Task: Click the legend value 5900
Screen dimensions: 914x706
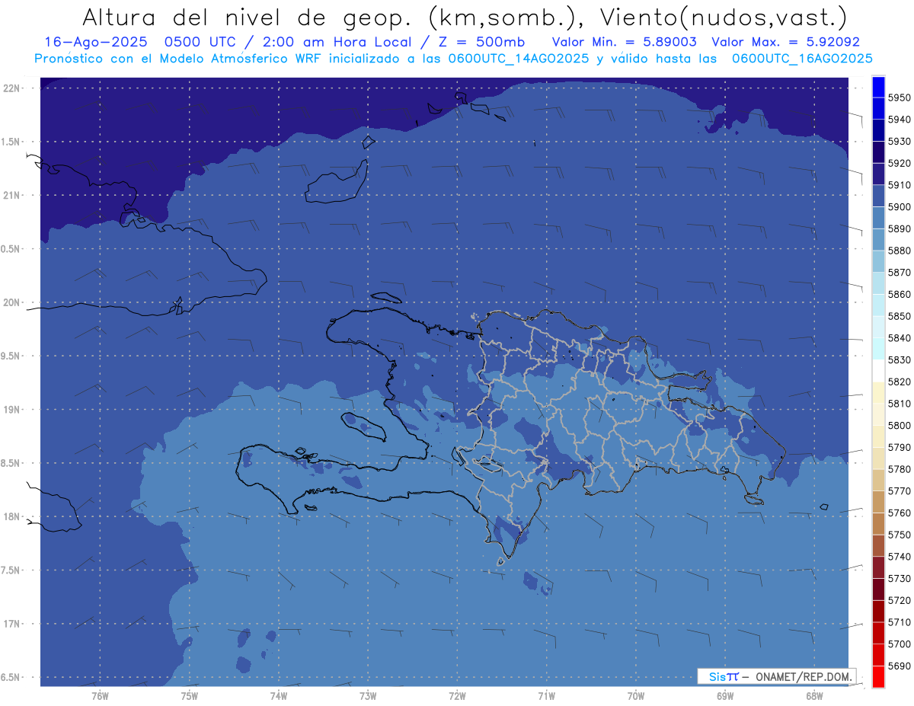Action: click(899, 206)
